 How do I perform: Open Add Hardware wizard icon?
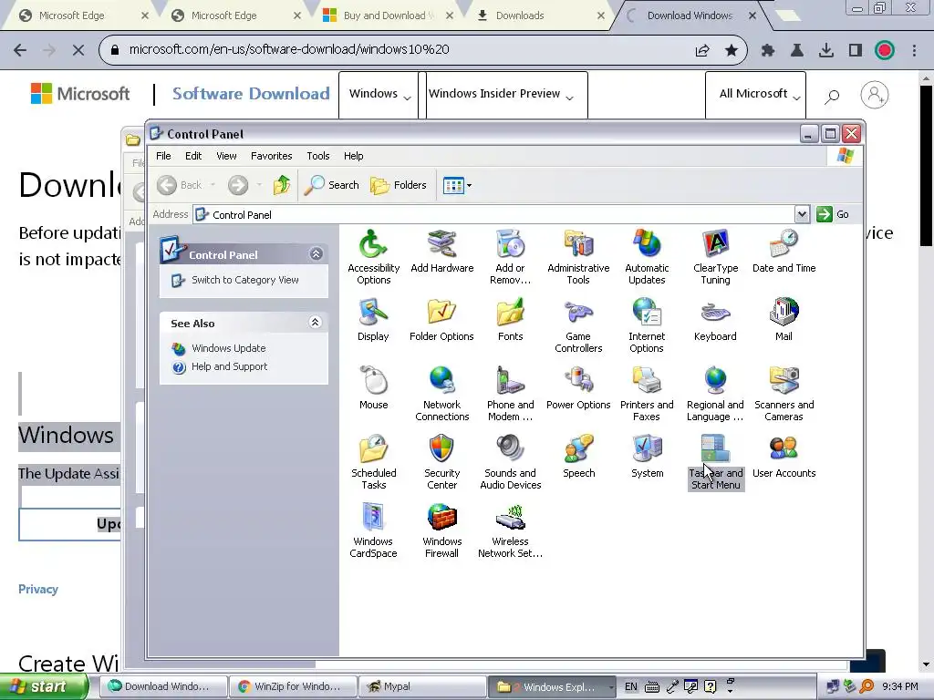tap(442, 252)
